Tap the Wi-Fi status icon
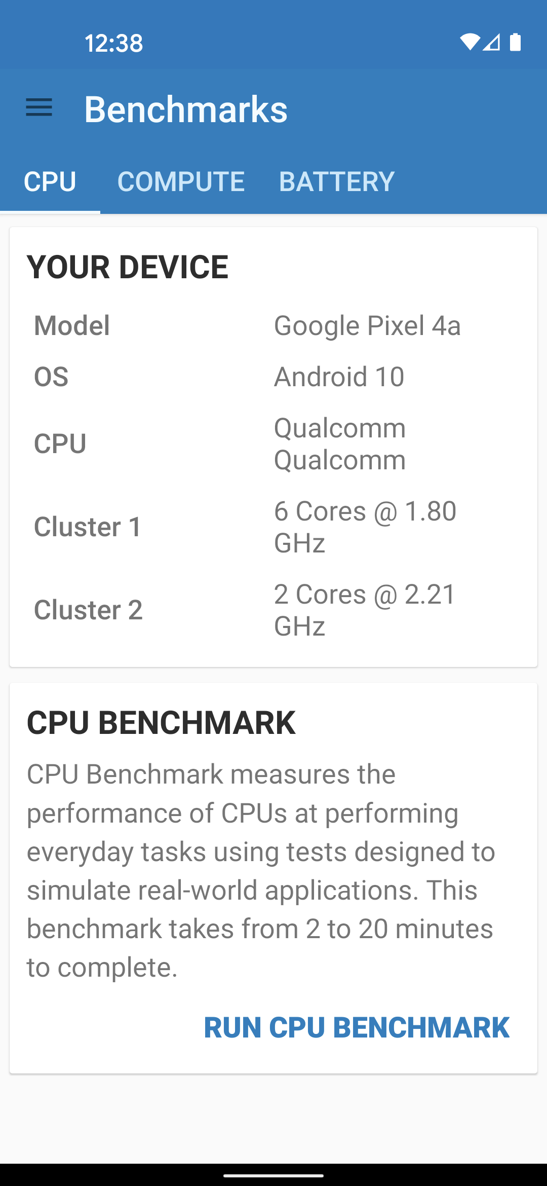The width and height of the screenshot is (547, 1186). (x=469, y=43)
